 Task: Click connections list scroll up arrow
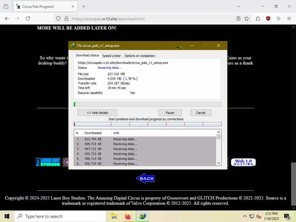coord(219,132)
